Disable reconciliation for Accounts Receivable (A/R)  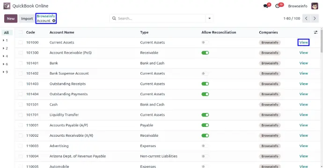point(205,135)
